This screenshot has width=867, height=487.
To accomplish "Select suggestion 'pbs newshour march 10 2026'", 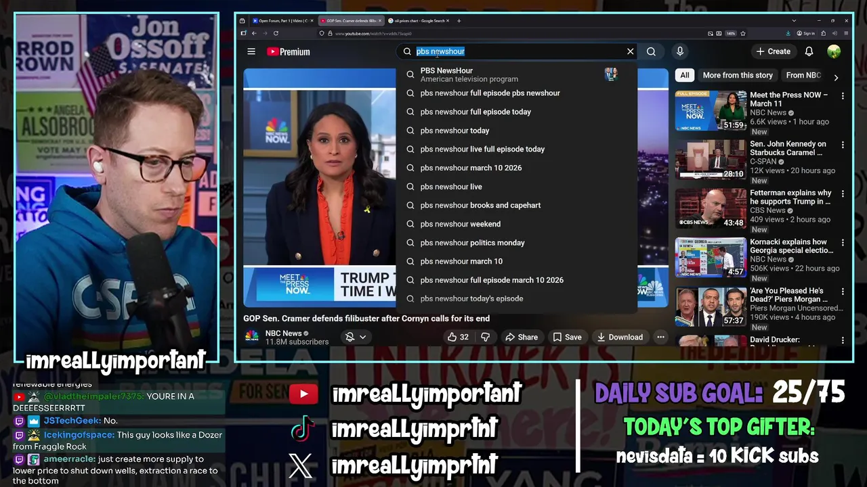I will pos(516,168).
